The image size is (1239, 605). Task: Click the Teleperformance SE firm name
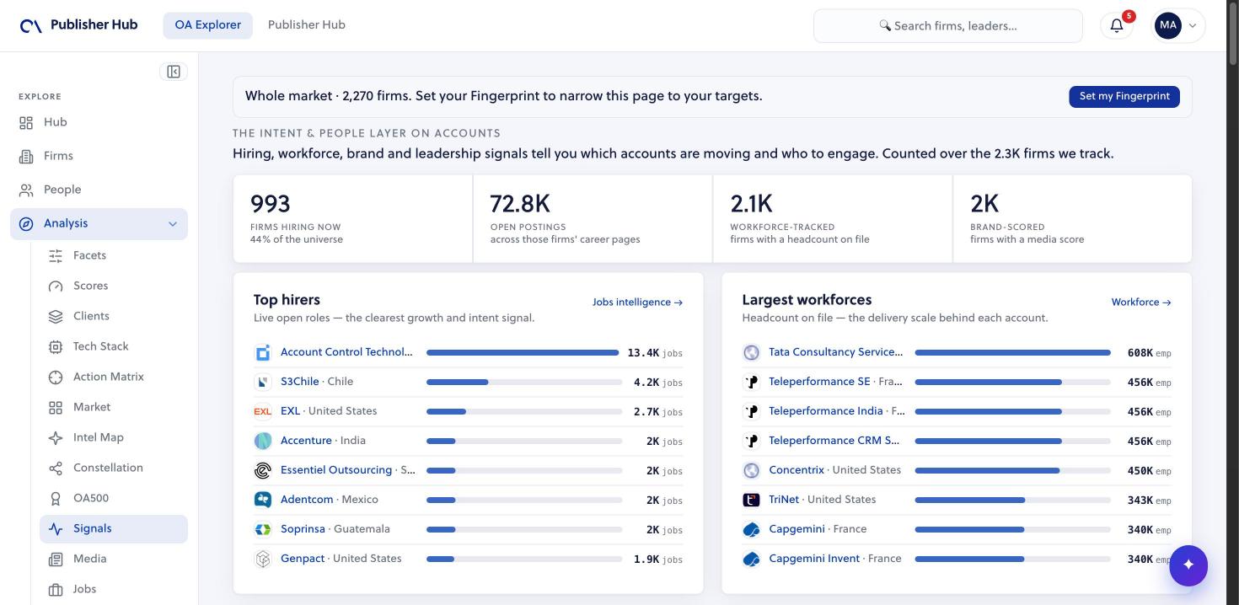tap(819, 382)
